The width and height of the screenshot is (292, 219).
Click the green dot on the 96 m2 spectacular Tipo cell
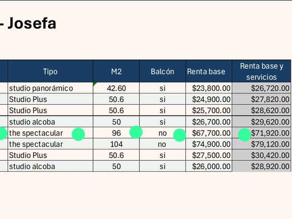[x=78, y=134]
